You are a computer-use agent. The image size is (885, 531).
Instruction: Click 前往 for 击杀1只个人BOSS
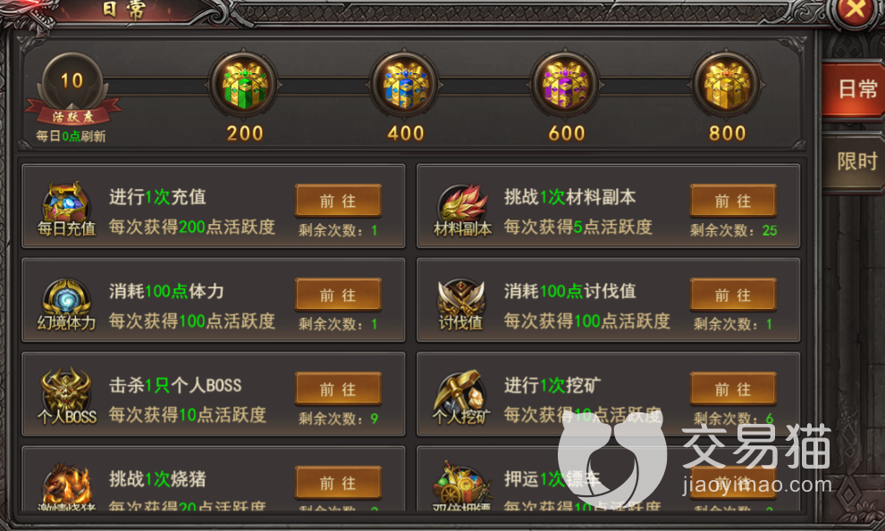(x=338, y=389)
